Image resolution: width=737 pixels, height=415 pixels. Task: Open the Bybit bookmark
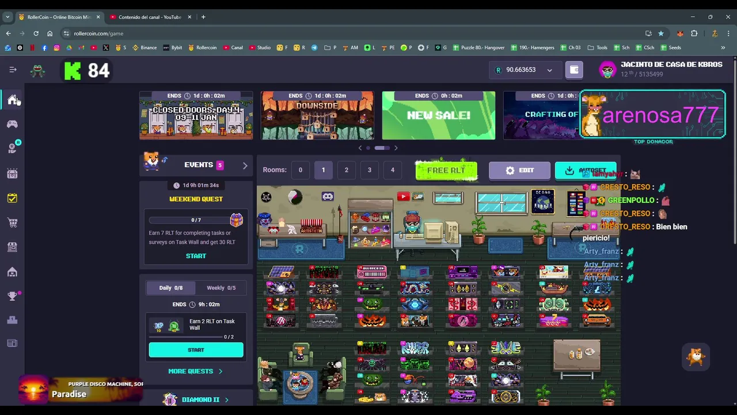172,48
